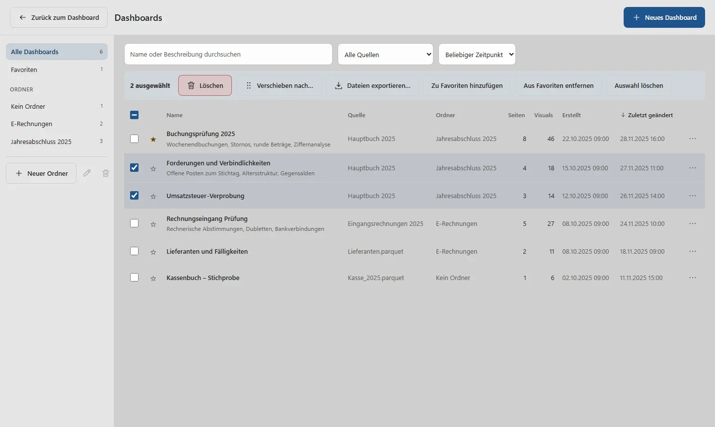Screen dimensions: 715x427
Task: Star the Forderungen und Verbindlichkeiten dashboard
Action: click(x=153, y=169)
